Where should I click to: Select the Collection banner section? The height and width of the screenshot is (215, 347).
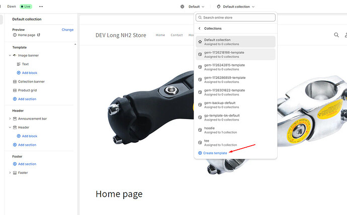31,81
